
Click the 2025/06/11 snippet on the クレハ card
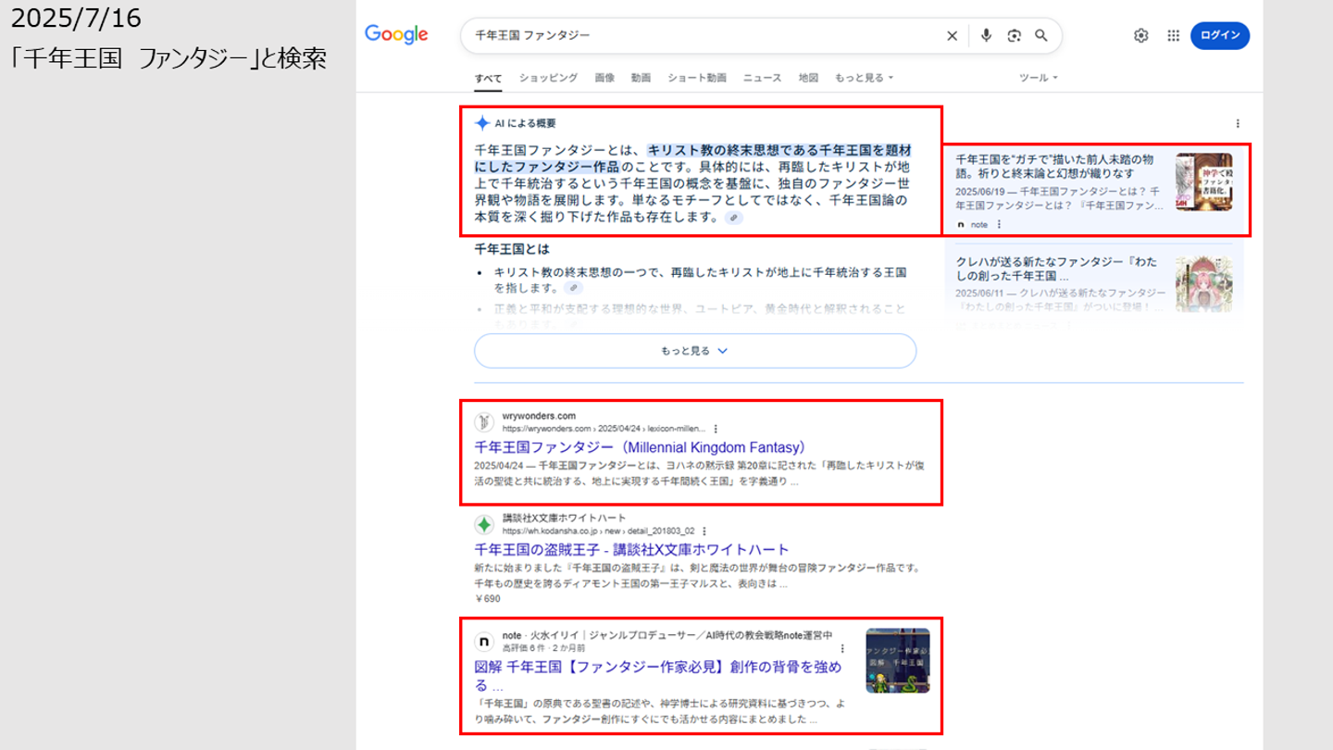click(x=1061, y=300)
